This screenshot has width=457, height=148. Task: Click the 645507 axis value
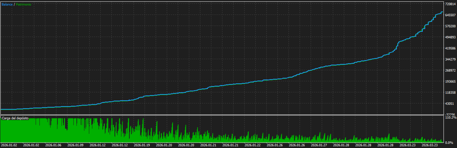[450, 15]
